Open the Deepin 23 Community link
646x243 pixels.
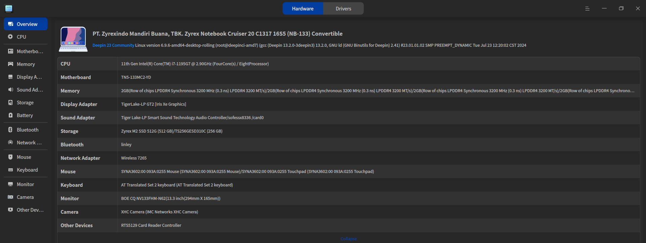113,45
